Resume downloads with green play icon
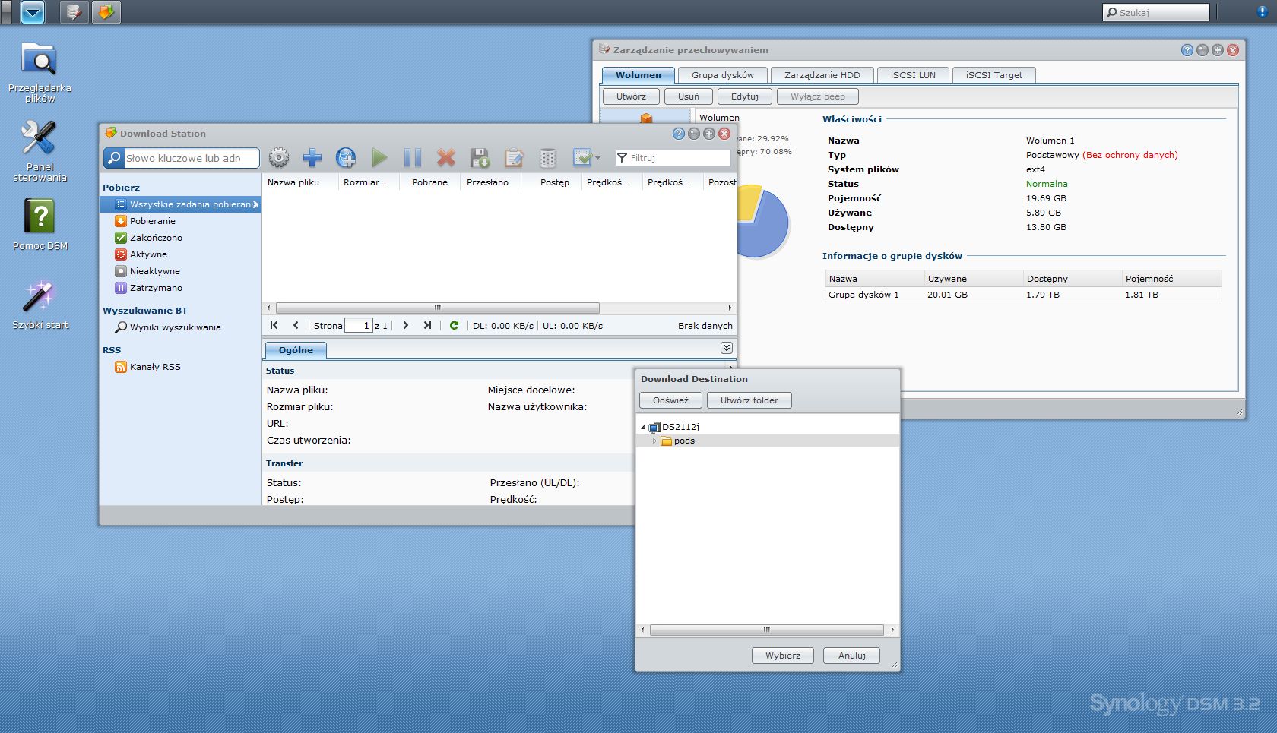Image resolution: width=1277 pixels, height=733 pixels. click(379, 158)
